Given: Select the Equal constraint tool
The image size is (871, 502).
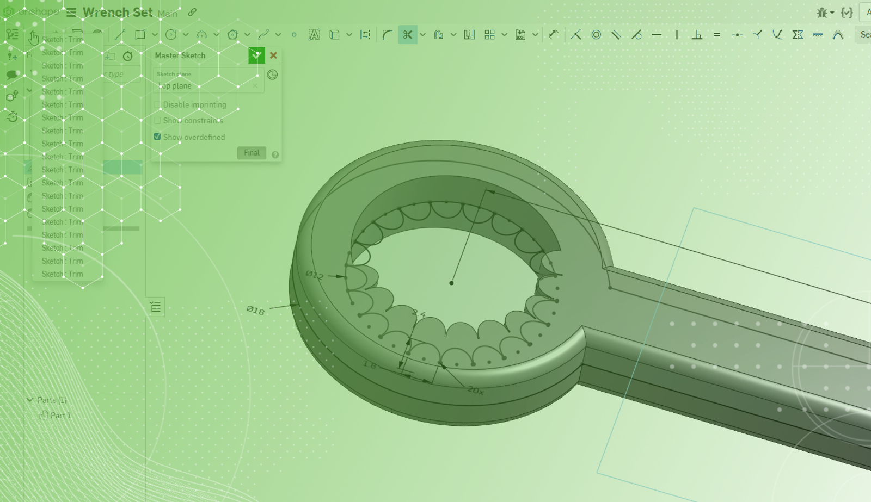Looking at the screenshot, I should pyautogui.click(x=717, y=35).
